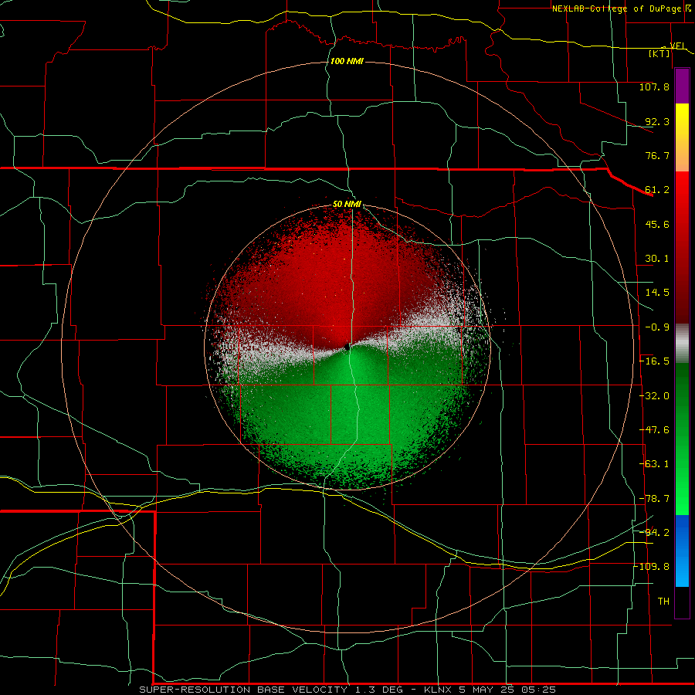
Task: Pick the red segment of velocity color bar
Action: [682, 247]
